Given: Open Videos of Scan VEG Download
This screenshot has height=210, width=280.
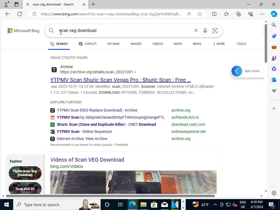Looking at the screenshot, I should coord(87,160).
